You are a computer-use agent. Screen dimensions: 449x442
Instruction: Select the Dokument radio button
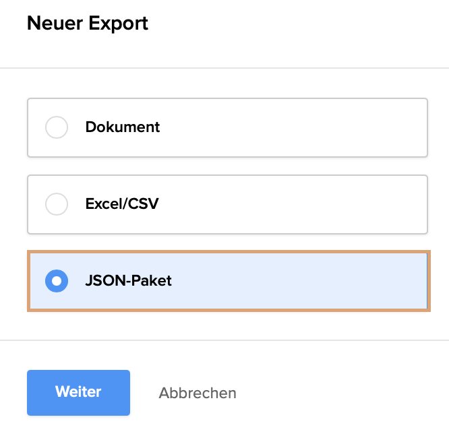[57, 127]
